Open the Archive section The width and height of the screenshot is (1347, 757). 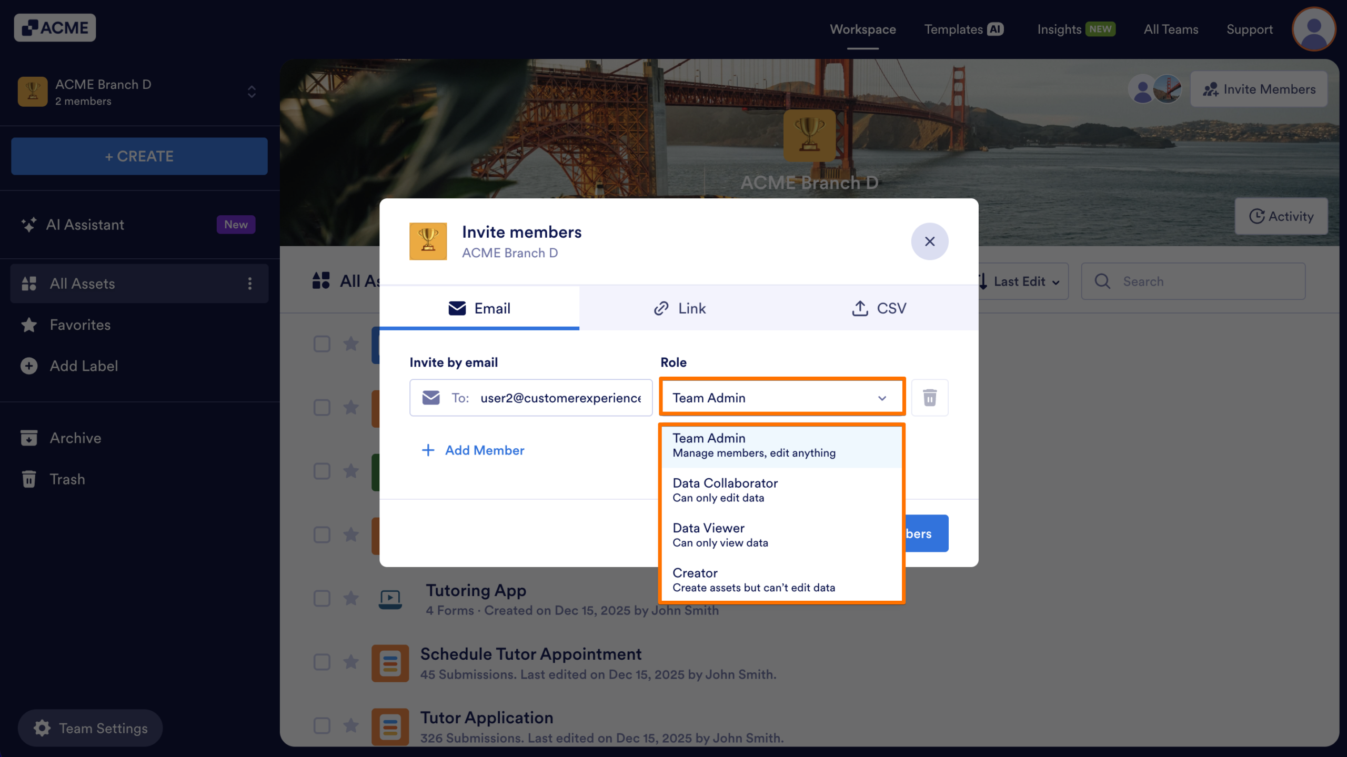pyautogui.click(x=76, y=438)
